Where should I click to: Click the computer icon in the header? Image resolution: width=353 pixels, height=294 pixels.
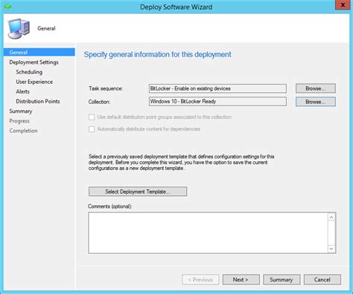pos(19,29)
